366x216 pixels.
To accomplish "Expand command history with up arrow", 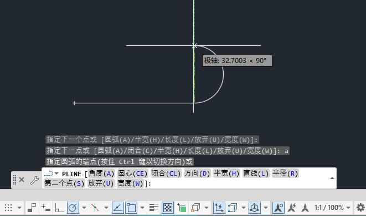I will (332, 178).
